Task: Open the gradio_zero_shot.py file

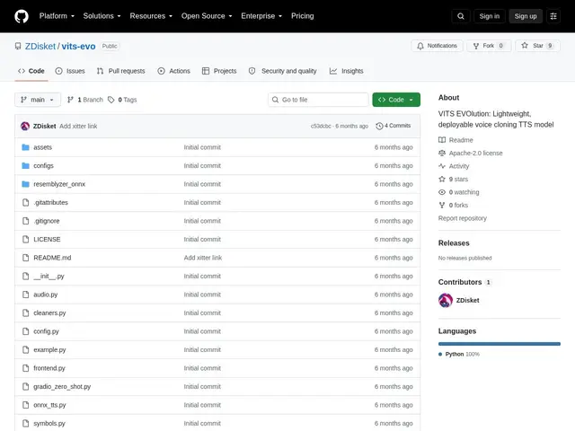Action: point(62,387)
